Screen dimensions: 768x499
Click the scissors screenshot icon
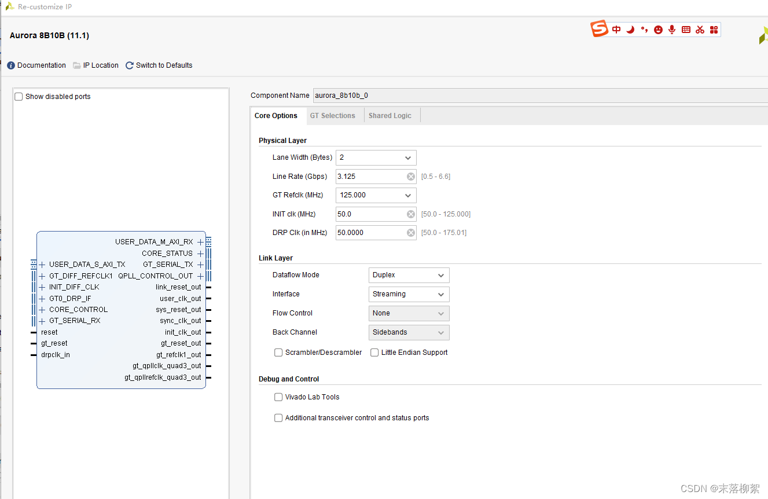700,30
